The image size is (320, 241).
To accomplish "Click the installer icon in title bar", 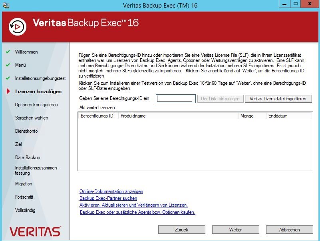I will [6, 5].
